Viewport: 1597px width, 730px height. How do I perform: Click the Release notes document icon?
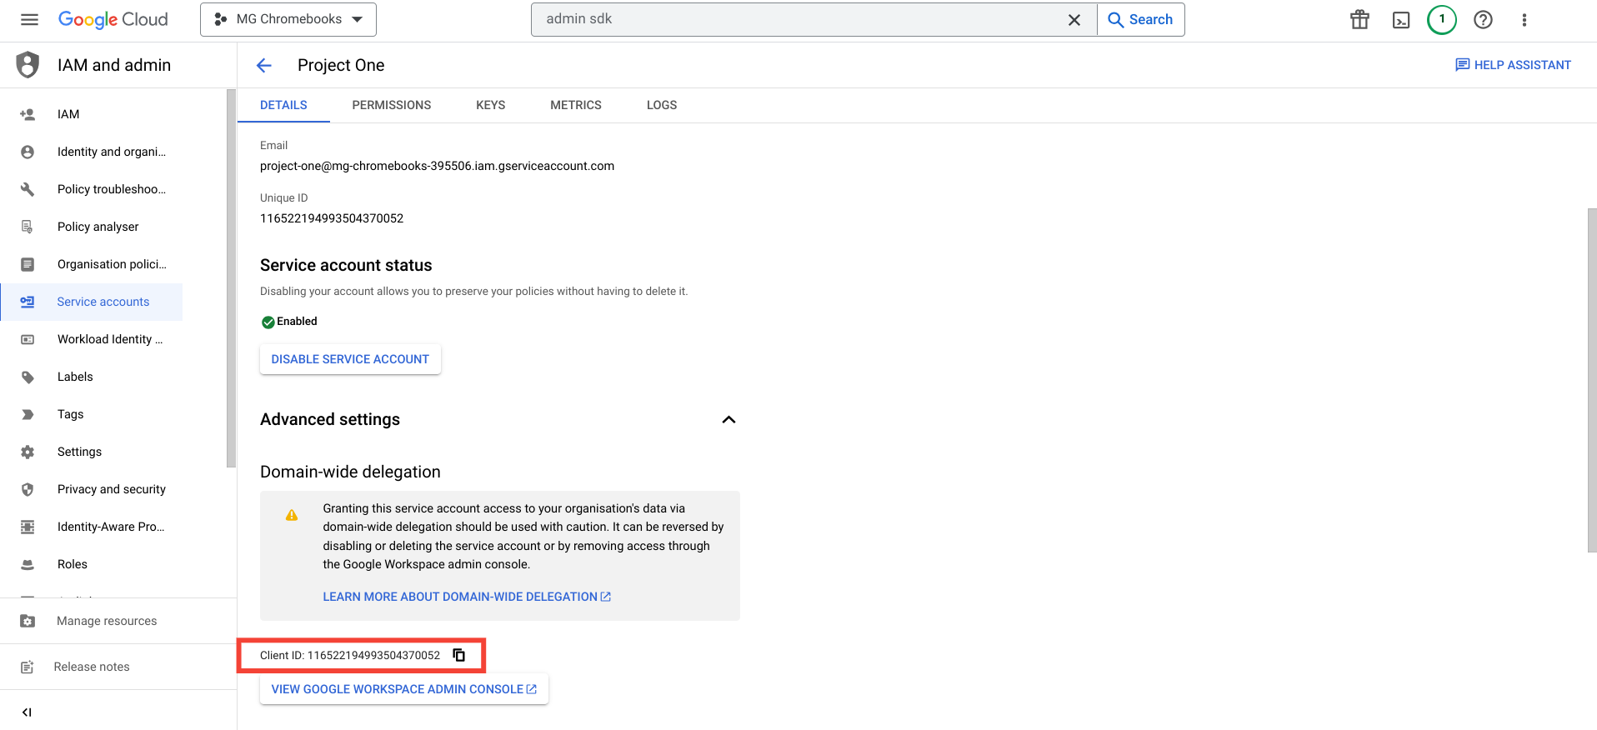(28, 667)
